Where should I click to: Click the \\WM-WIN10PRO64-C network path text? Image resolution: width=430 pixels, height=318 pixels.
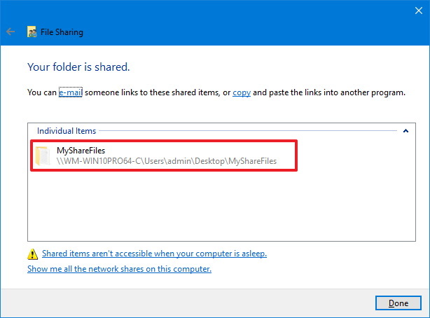pos(167,161)
